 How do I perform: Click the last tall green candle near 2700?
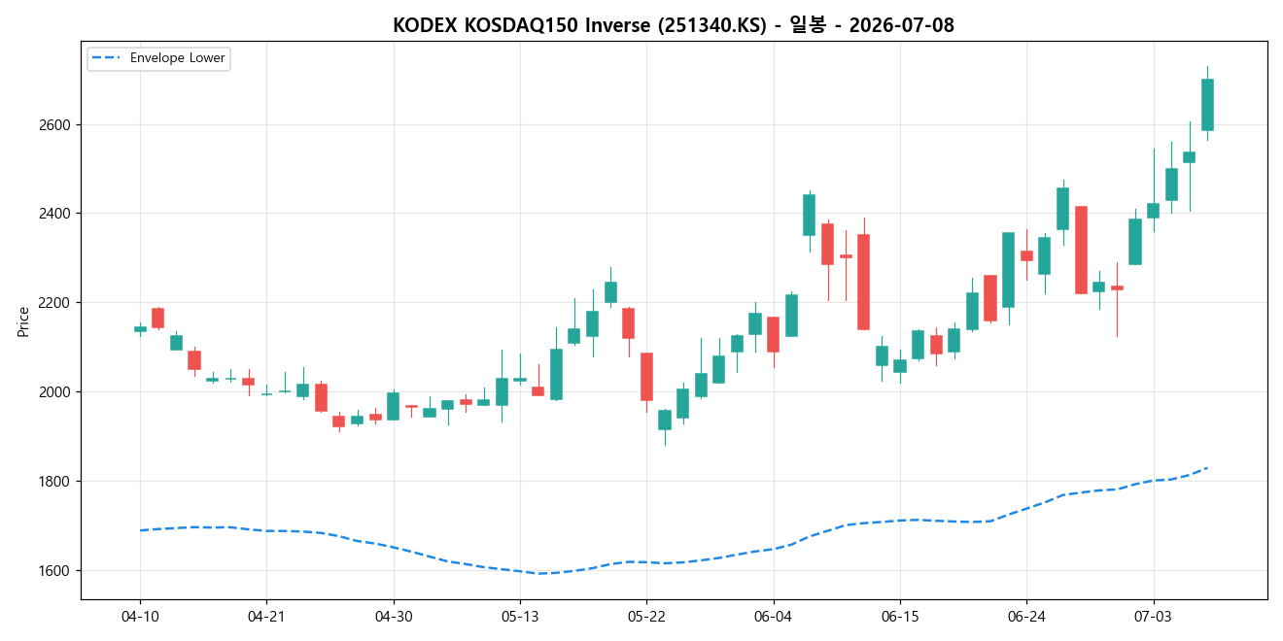point(1207,105)
